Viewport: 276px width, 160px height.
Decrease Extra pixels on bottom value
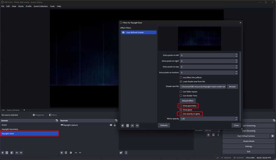coord(236,74)
